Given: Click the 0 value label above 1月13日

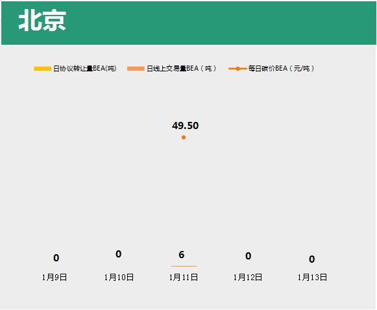Looking at the screenshot, I should (x=312, y=259).
